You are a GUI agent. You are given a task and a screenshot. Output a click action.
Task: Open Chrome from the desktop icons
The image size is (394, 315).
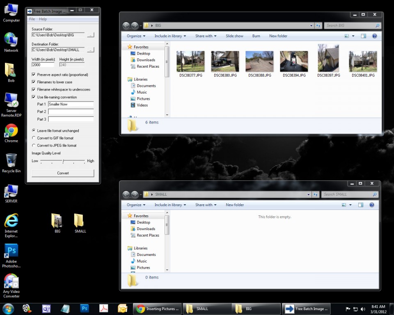11,131
